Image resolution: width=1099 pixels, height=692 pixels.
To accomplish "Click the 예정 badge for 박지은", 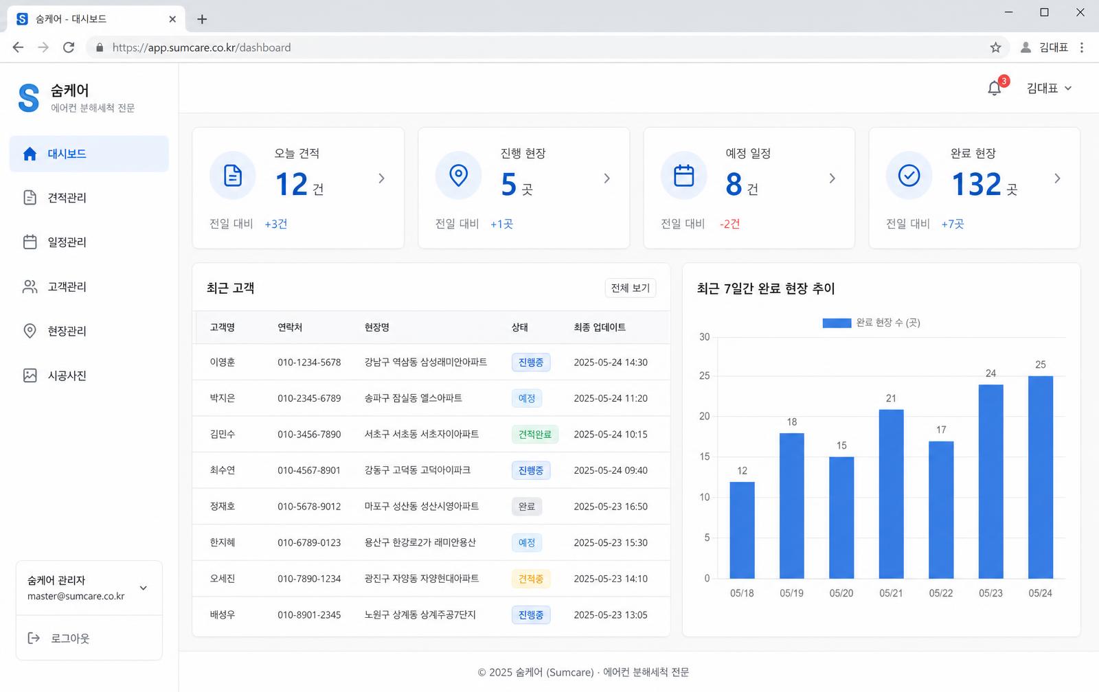I will click(x=527, y=398).
